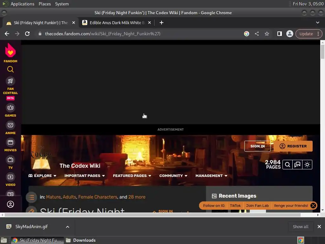Click Chrome back arrow
The image size is (325, 244).
[7, 34]
